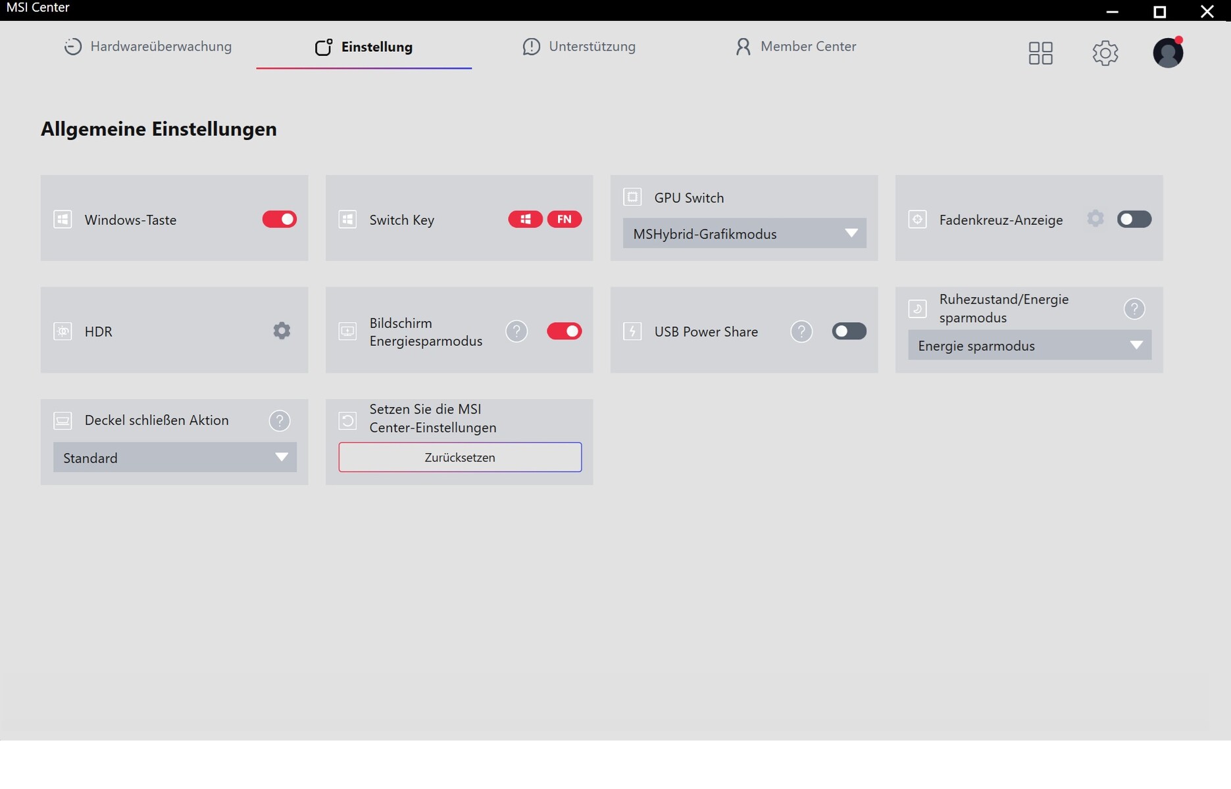1231x789 pixels.
Task: Click the GPU Switch label
Action: [x=689, y=197]
